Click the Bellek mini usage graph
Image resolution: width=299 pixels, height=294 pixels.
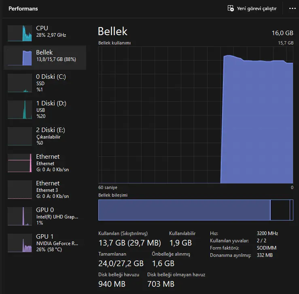20,58
